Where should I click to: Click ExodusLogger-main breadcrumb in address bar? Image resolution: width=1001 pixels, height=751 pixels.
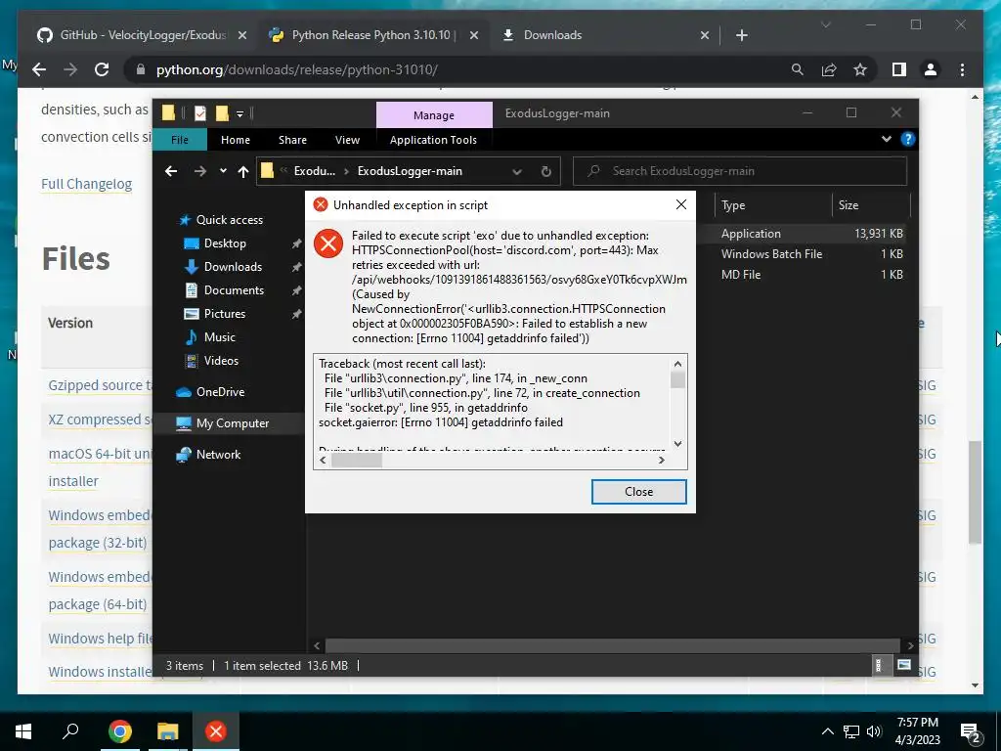410,171
